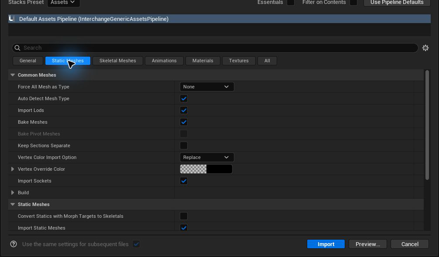Select the Default Assets Pipeline row
439x257 pixels.
tap(219, 19)
